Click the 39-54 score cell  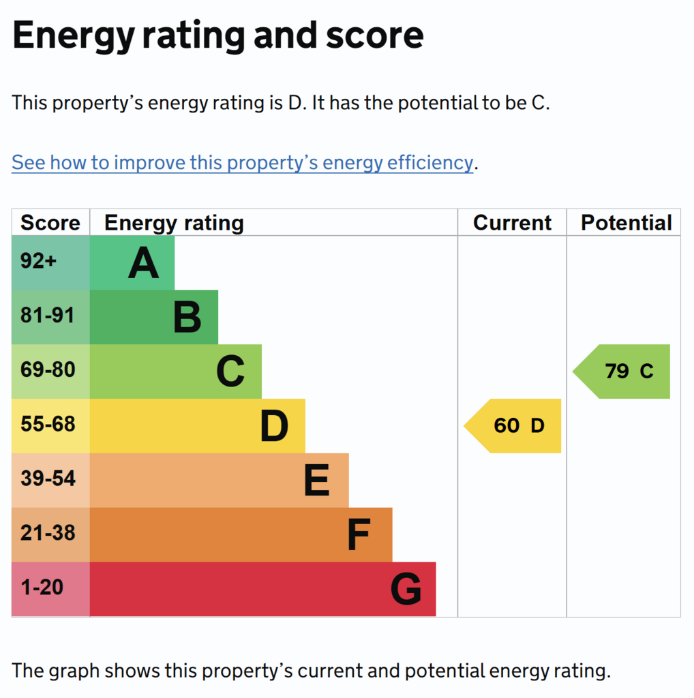point(50,481)
